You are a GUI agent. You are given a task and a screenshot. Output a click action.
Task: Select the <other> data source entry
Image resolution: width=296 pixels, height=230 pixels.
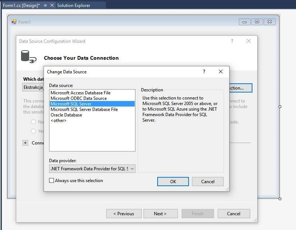point(92,120)
